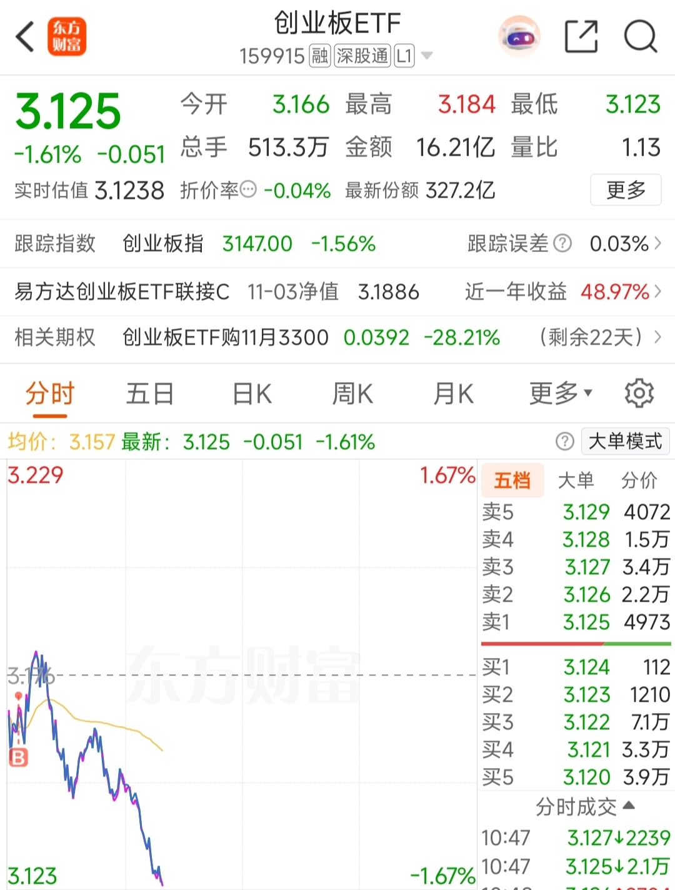The height and width of the screenshot is (890, 675).
Task: Tap the current price 3.125 header
Action: (x=68, y=112)
